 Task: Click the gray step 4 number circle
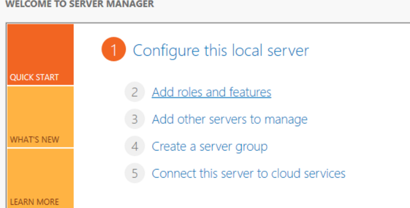pyautogui.click(x=134, y=146)
